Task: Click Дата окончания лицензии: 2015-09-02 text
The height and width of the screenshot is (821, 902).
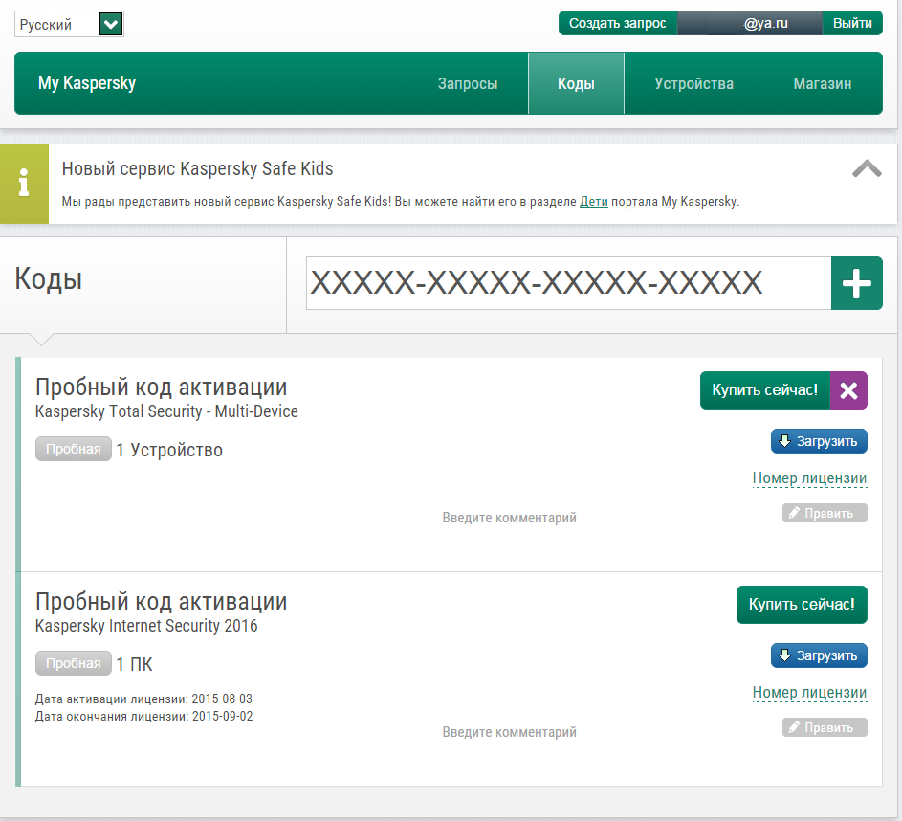Action: tap(143, 717)
